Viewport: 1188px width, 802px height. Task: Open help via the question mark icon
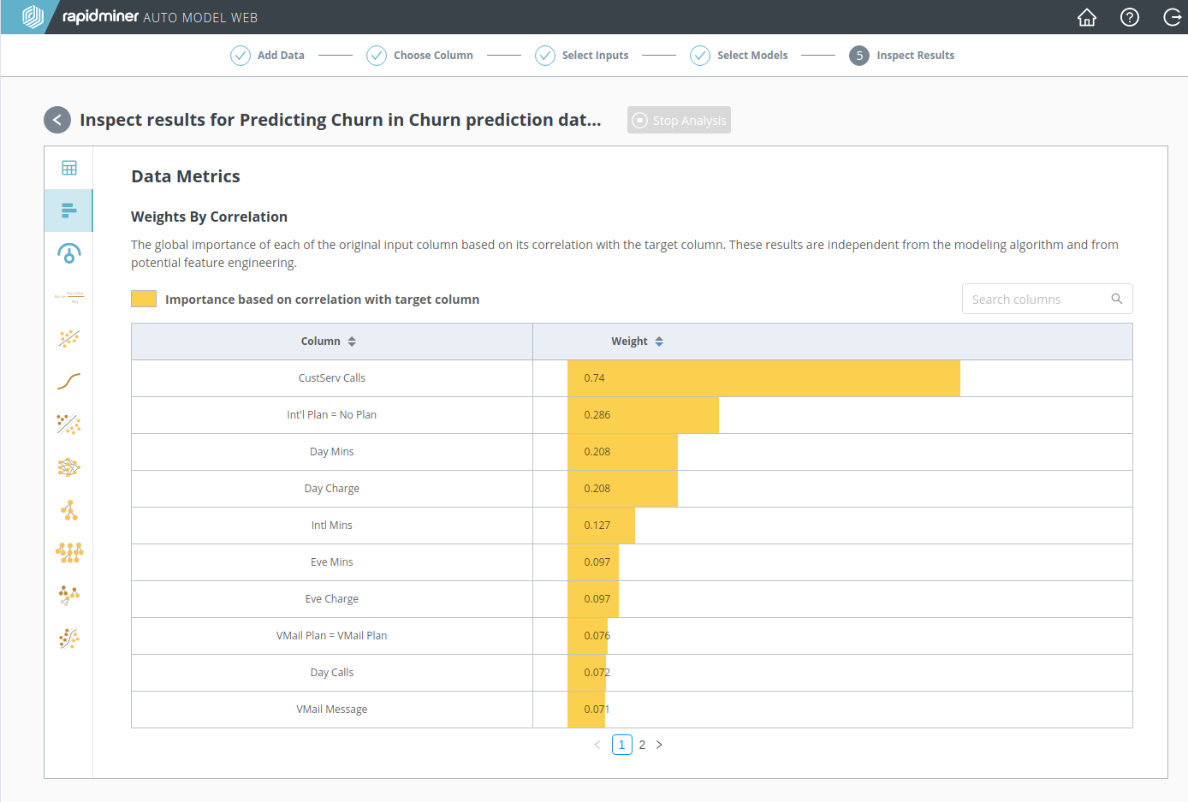pyautogui.click(x=1130, y=17)
